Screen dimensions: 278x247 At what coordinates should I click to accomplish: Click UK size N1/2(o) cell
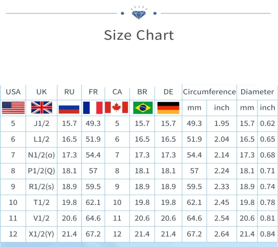(41, 155)
